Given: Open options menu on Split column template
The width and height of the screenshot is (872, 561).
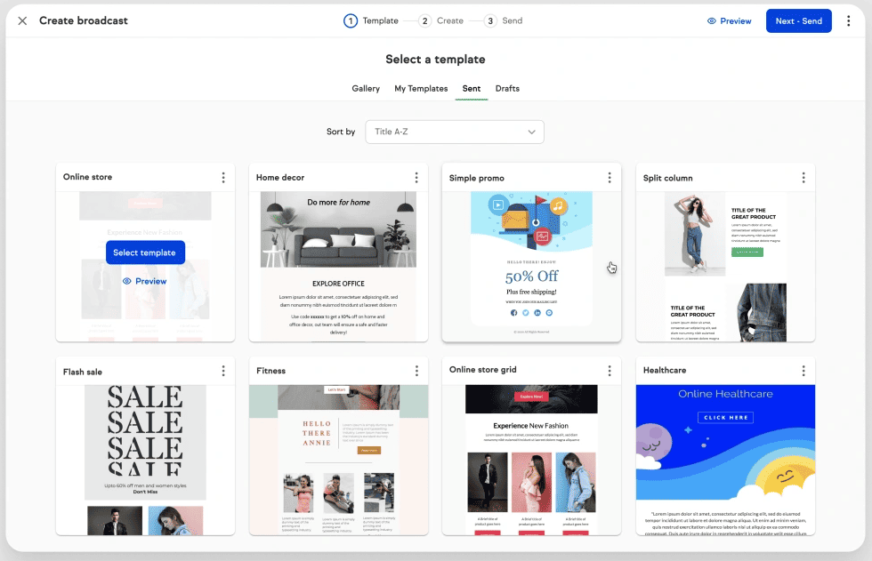Looking at the screenshot, I should pos(803,177).
